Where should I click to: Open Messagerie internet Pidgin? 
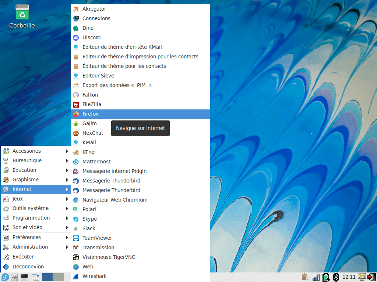click(140, 171)
